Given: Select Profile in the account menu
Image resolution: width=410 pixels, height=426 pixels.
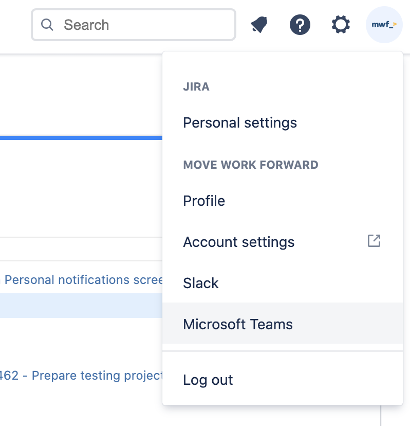Looking at the screenshot, I should point(204,201).
